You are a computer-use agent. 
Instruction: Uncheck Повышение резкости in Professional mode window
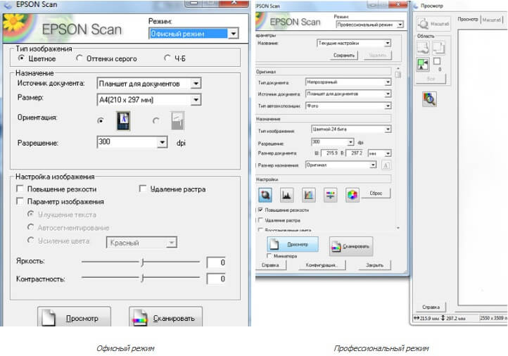260,210
